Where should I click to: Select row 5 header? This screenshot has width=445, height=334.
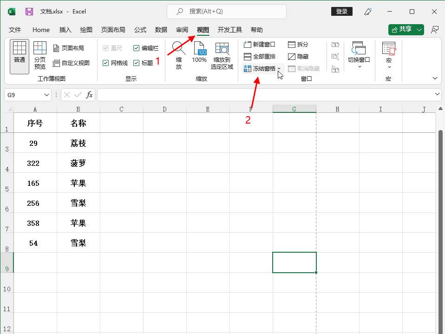7,183
